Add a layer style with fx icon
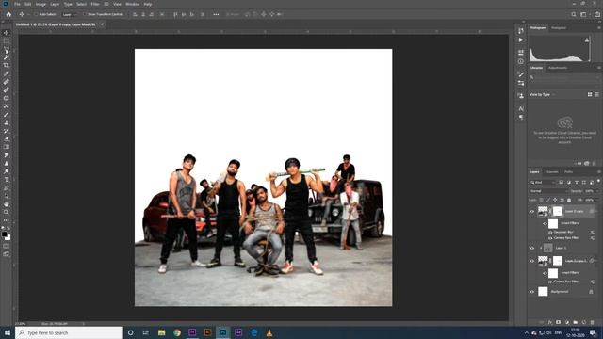Image resolution: width=603 pixels, height=339 pixels. click(x=550, y=322)
